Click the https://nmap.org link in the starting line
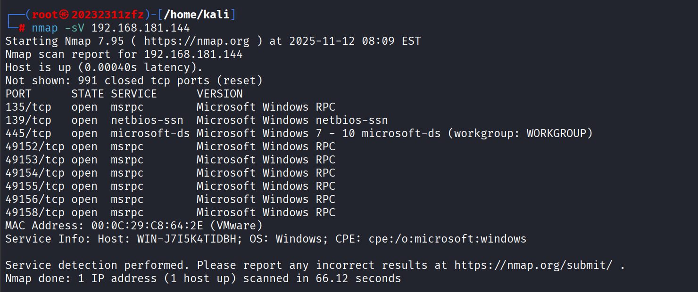 click(197, 41)
